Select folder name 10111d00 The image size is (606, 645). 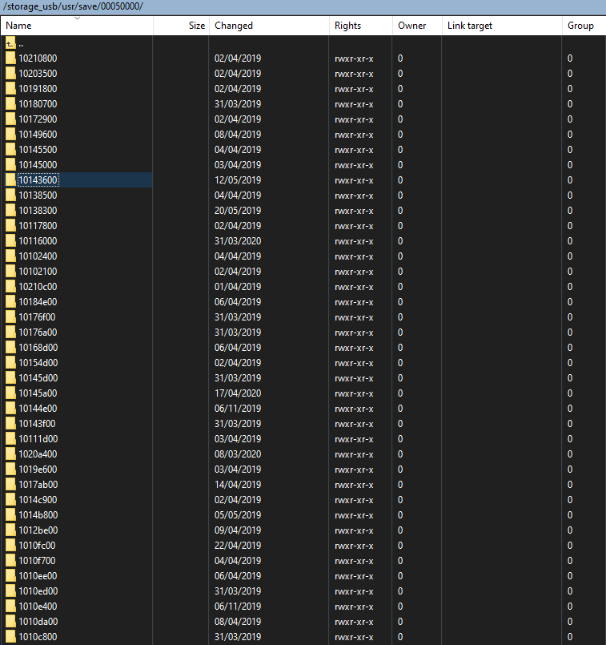tap(38, 439)
